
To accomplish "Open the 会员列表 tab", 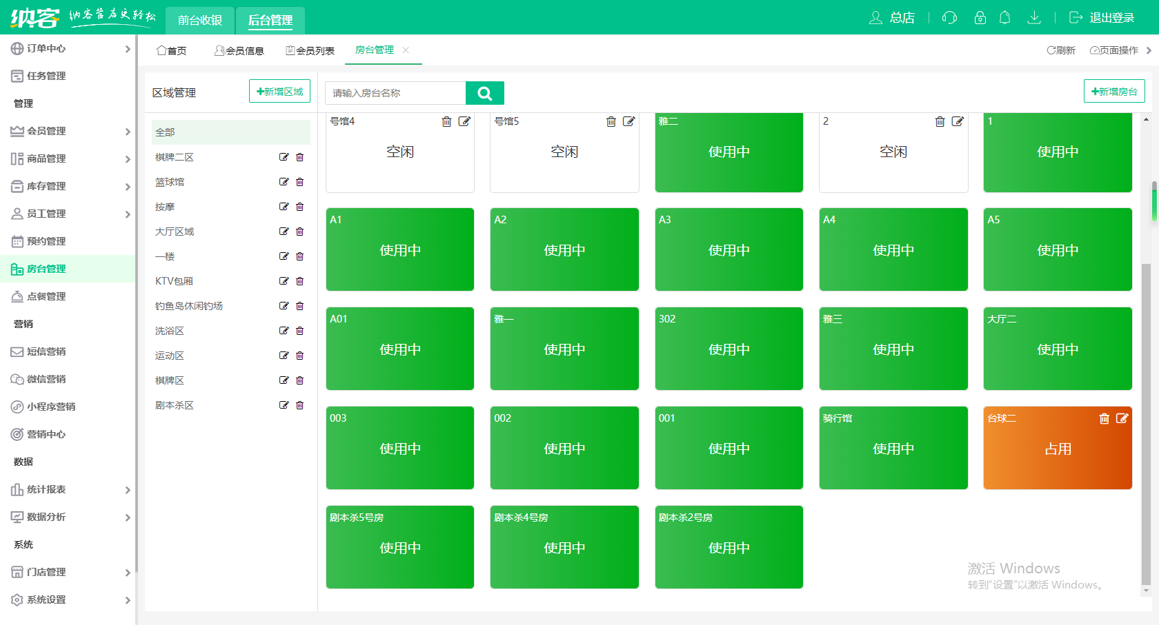I will point(310,50).
